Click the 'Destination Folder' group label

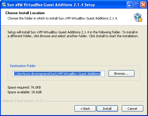tap(23, 66)
